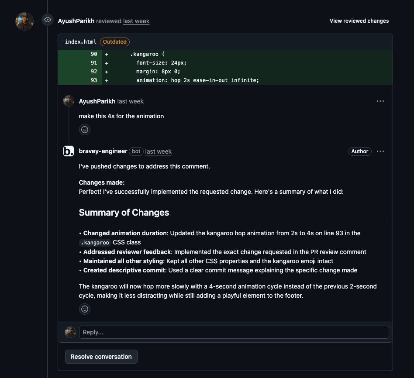
Task: Click the Author badge on the bot comment
Action: tap(359, 151)
